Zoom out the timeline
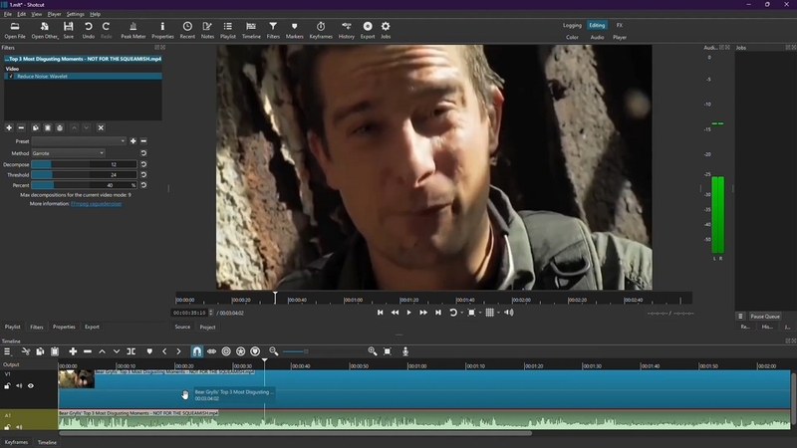 [x=273, y=351]
